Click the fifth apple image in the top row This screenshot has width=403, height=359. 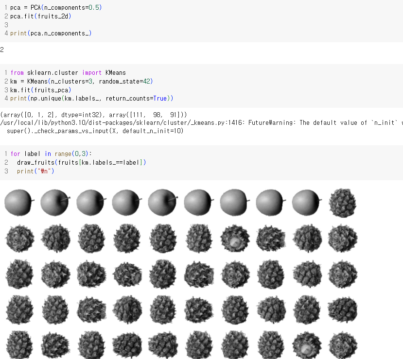tap(163, 203)
